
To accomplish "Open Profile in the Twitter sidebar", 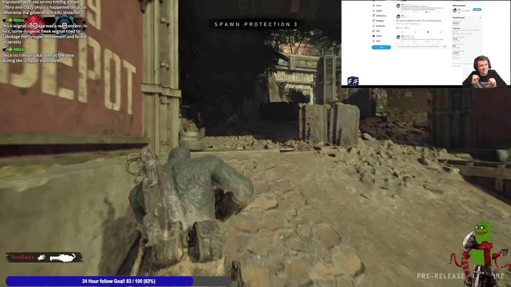I will 377,36.
